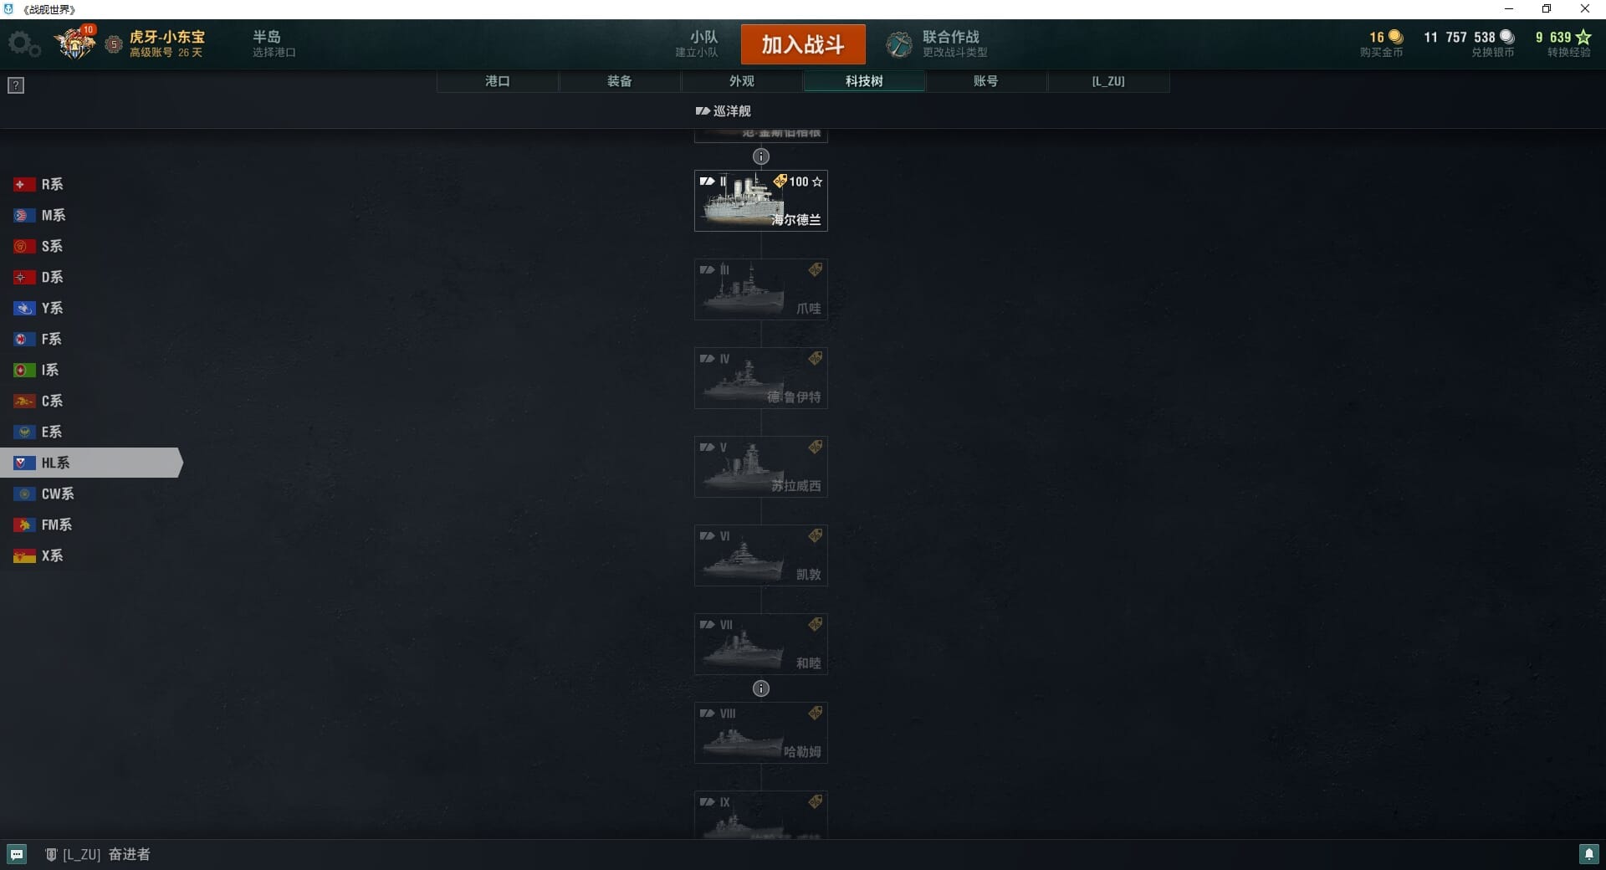Open the chat icon in bottom bar
The image size is (1606, 870).
pyautogui.click(x=17, y=854)
